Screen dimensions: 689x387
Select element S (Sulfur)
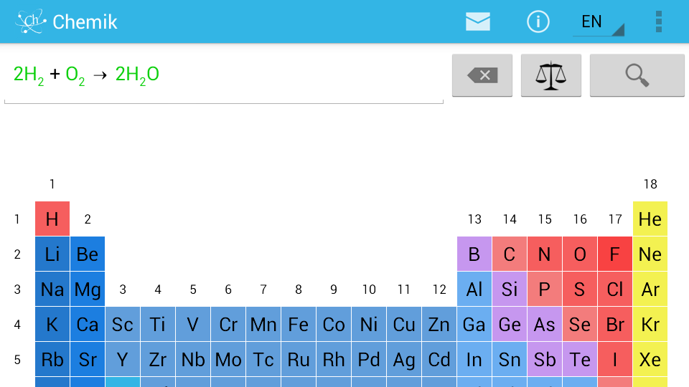[580, 289]
